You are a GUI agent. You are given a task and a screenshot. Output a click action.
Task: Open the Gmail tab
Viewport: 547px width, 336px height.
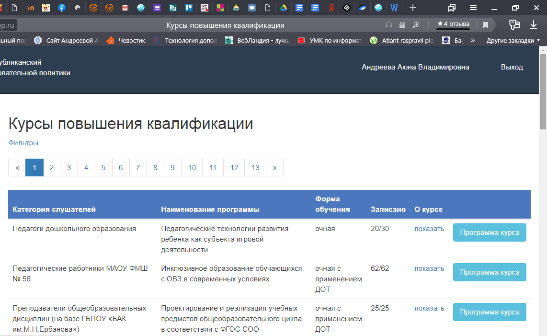(125, 8)
